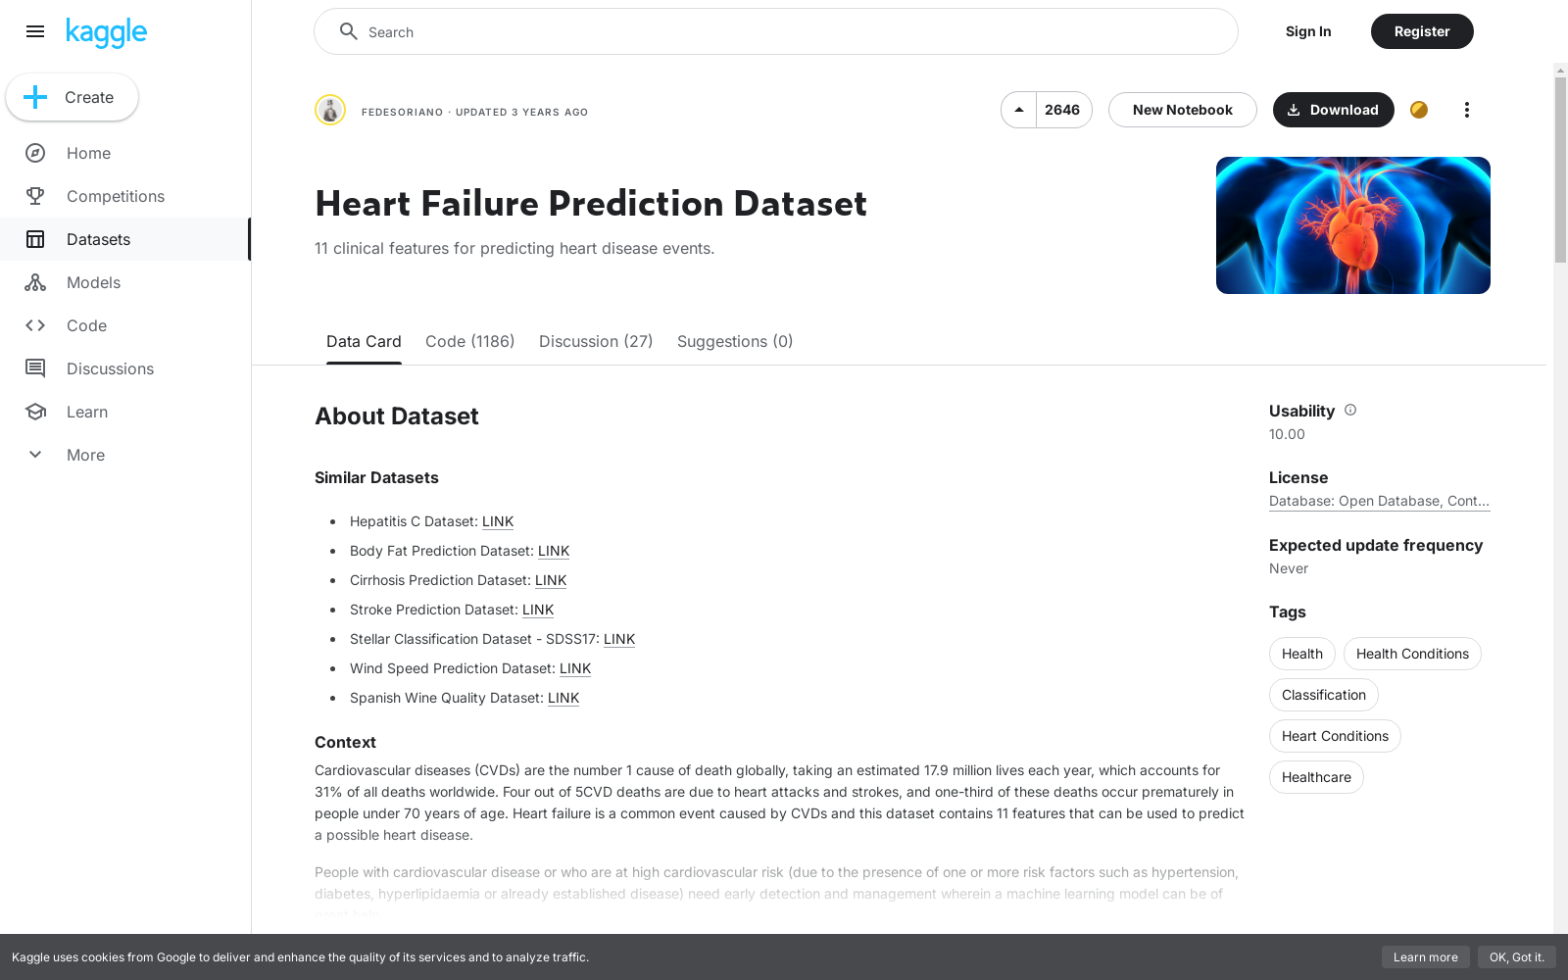Open the Open Database license link
1568x980 pixels.
1379,501
